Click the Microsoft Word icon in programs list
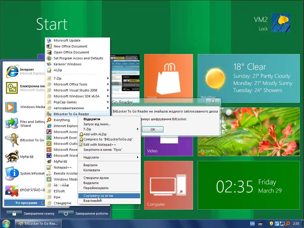 coord(49,156)
